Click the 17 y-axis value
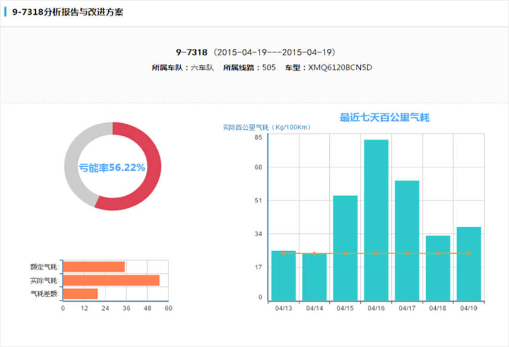This screenshot has width=509, height=347. pos(258,267)
